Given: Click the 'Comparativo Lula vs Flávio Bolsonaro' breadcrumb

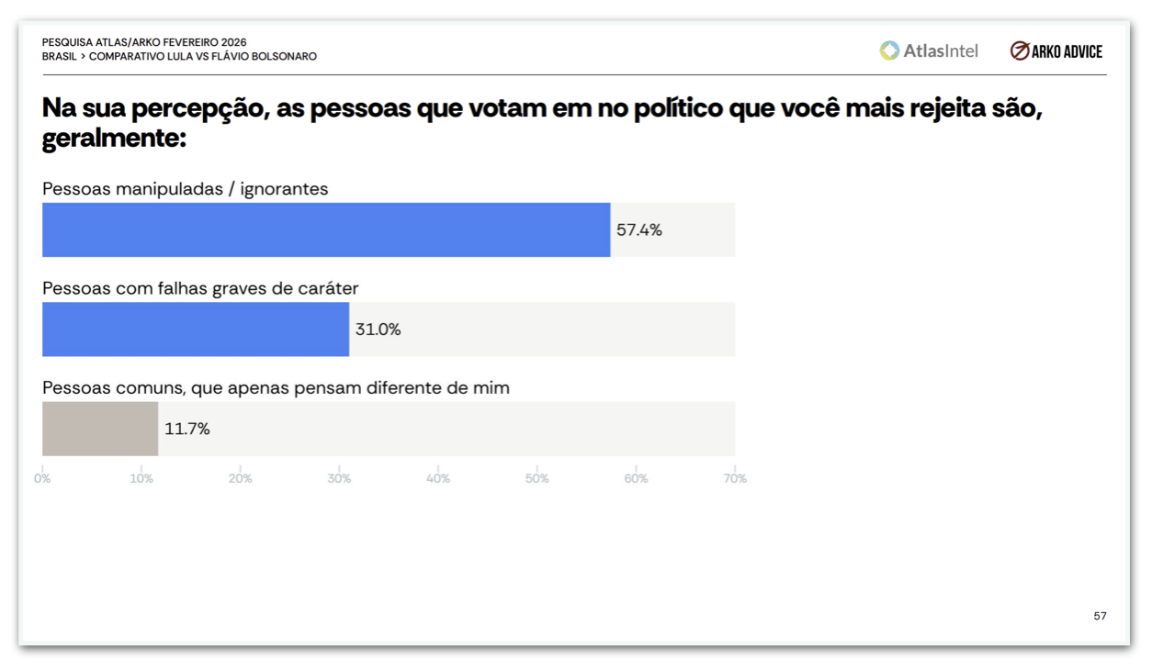Looking at the screenshot, I should (202, 56).
